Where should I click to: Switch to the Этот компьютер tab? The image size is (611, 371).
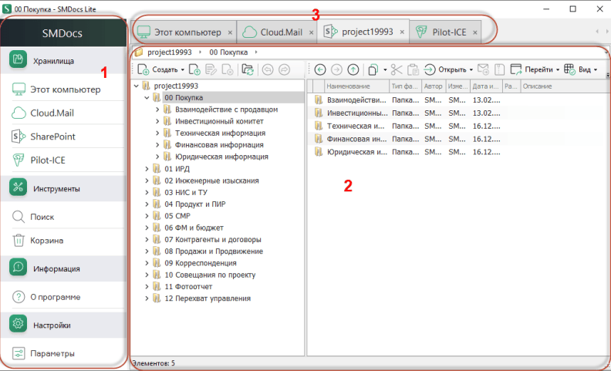(181, 32)
